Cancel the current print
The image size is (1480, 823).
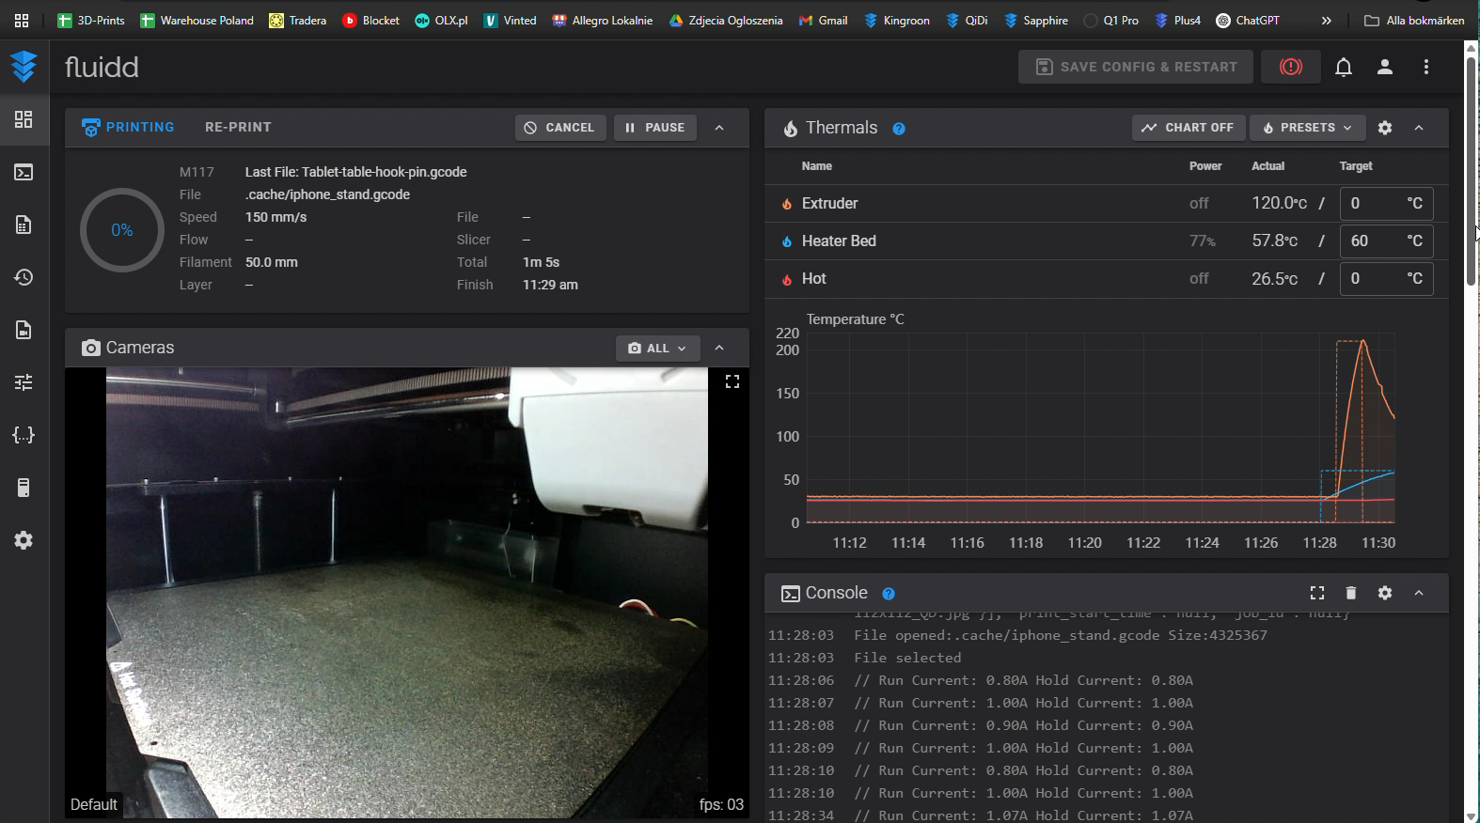[x=559, y=128]
